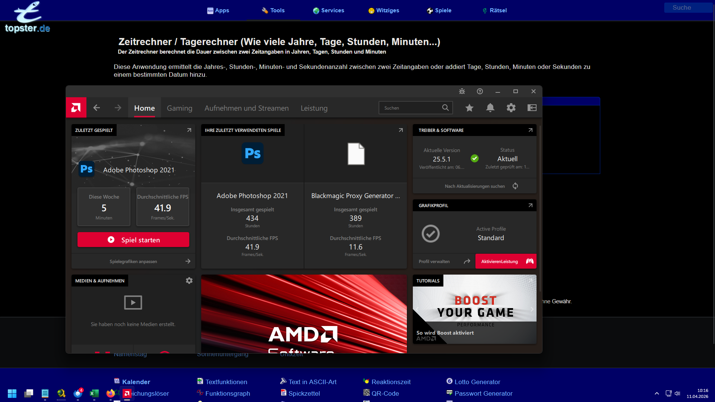Open the Reaktionszeit link
Screen dimensions: 715x402
tap(391, 382)
